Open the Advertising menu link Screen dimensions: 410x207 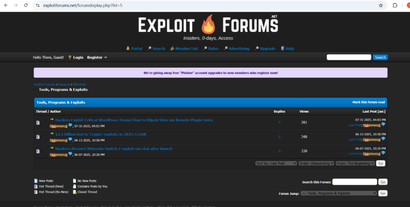pyautogui.click(x=239, y=49)
